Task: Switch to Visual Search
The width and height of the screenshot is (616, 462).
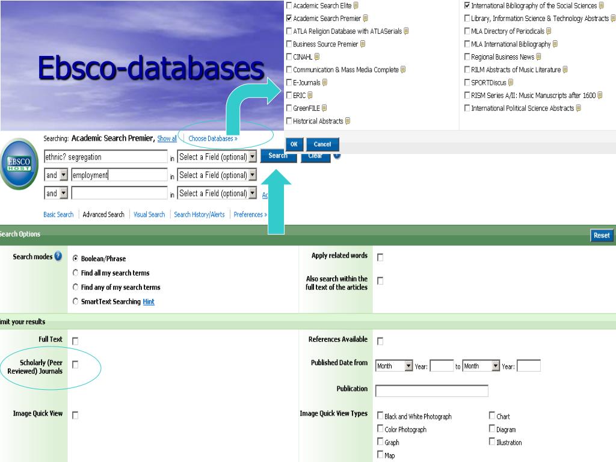Action: [149, 215]
